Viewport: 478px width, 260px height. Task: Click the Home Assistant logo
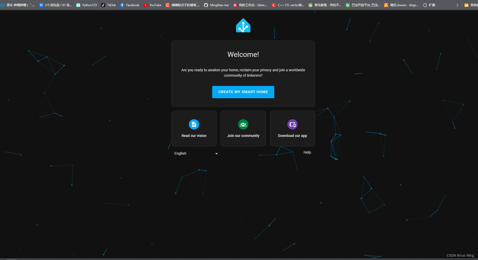point(243,25)
